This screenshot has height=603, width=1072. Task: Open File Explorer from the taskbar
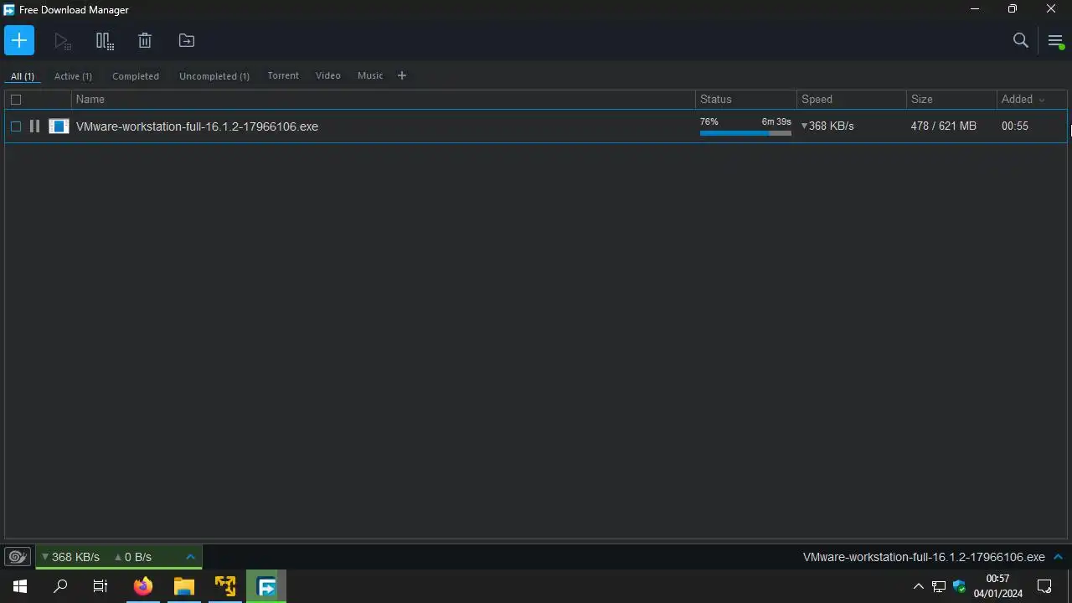point(184,586)
